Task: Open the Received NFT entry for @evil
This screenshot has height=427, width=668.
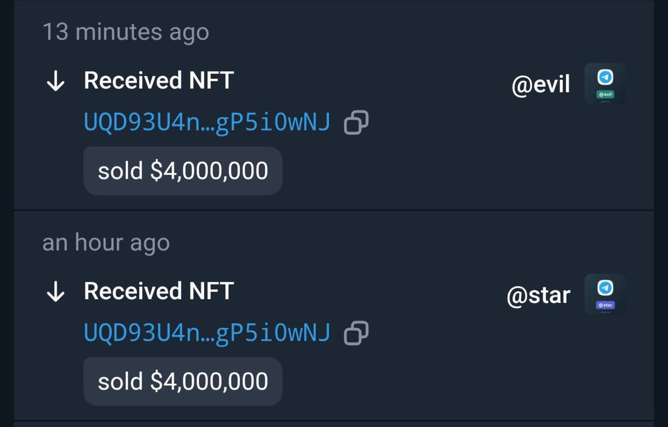Action: tap(159, 81)
